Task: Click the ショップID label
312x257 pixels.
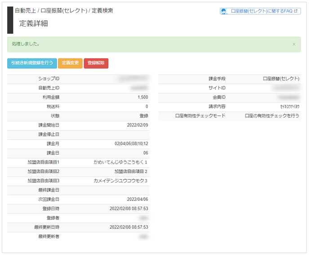Action: (49, 79)
